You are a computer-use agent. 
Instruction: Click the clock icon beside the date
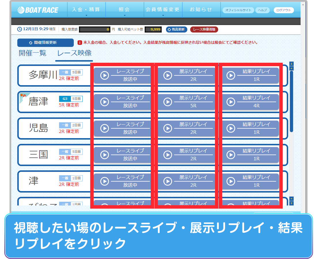point(20,29)
